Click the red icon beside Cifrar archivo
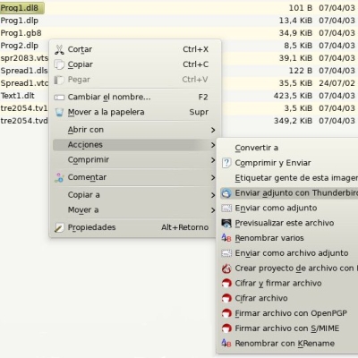 click(x=226, y=298)
